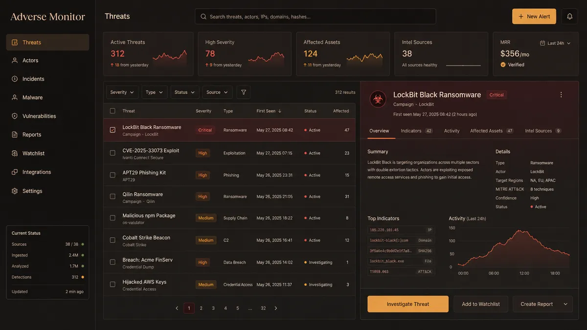Click the Investigate Threat button
The height and width of the screenshot is (330, 587).
(408, 304)
